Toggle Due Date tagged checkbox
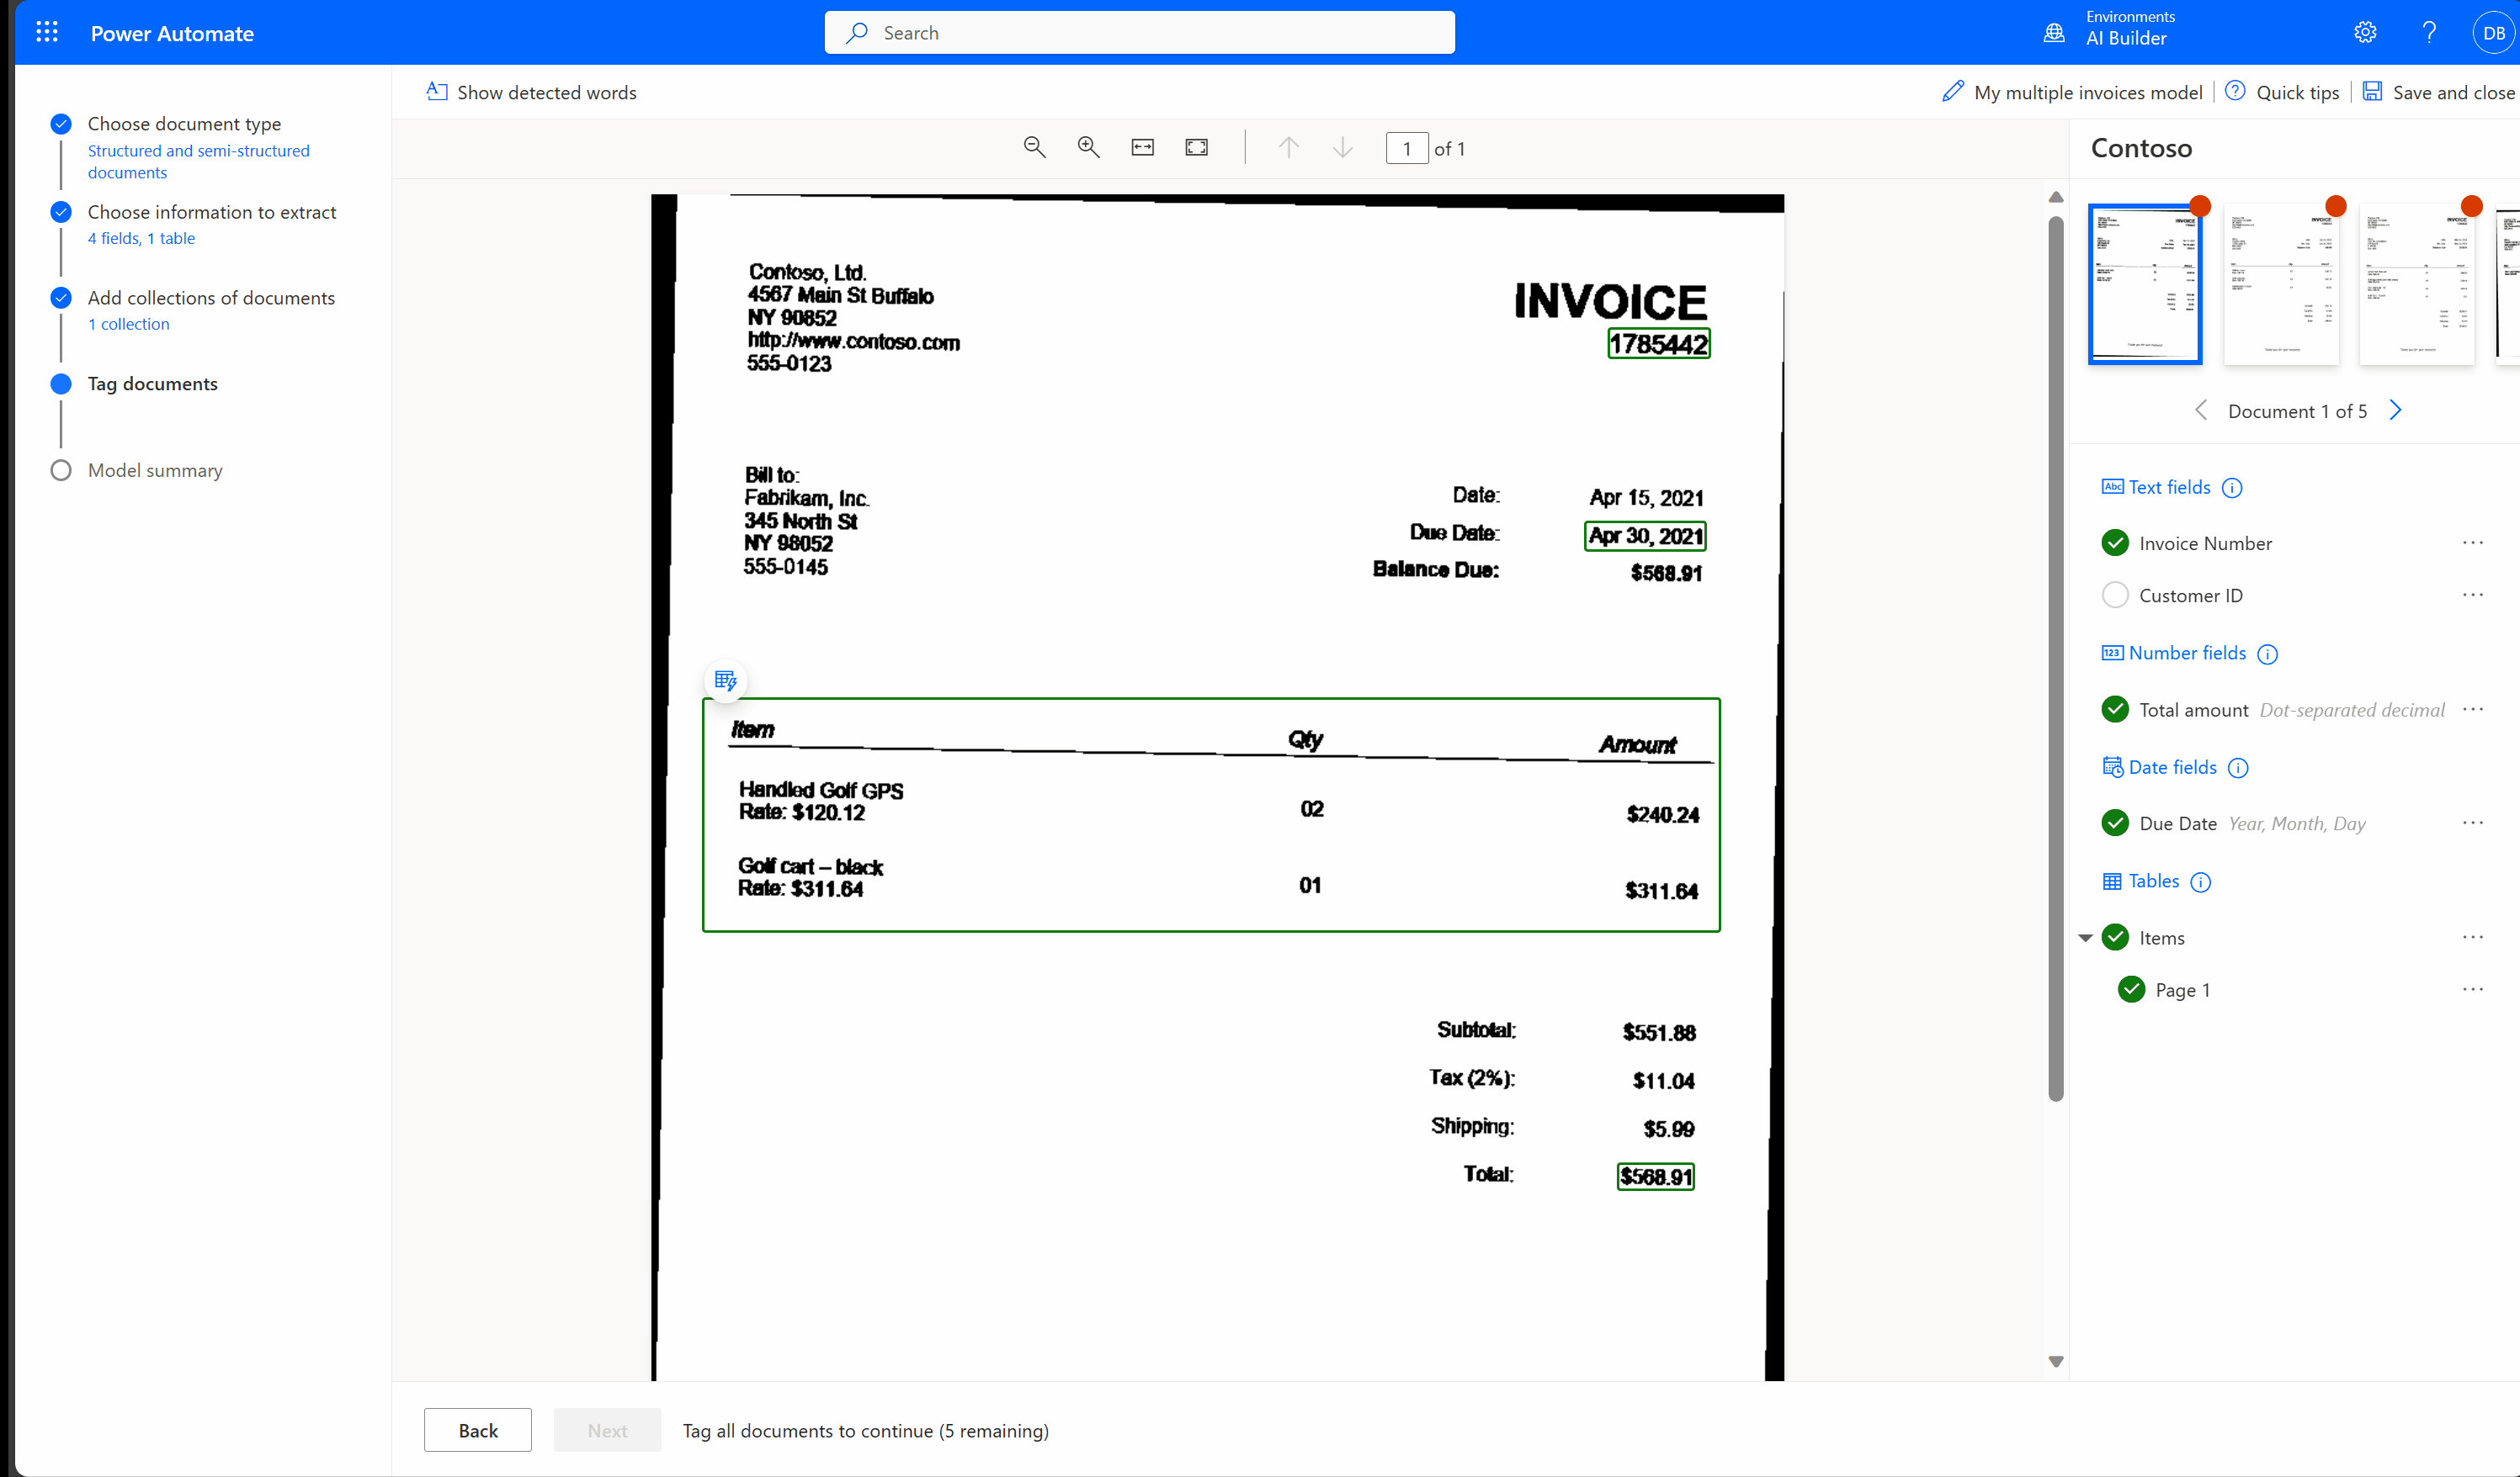Image resolution: width=2520 pixels, height=1477 pixels. [x=2118, y=821]
